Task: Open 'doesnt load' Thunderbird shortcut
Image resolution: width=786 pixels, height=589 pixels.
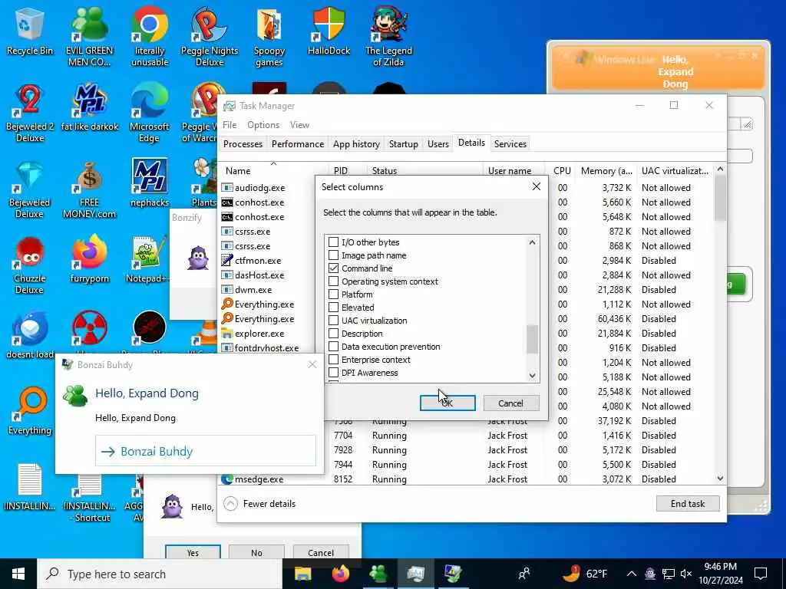Action: click(x=30, y=336)
